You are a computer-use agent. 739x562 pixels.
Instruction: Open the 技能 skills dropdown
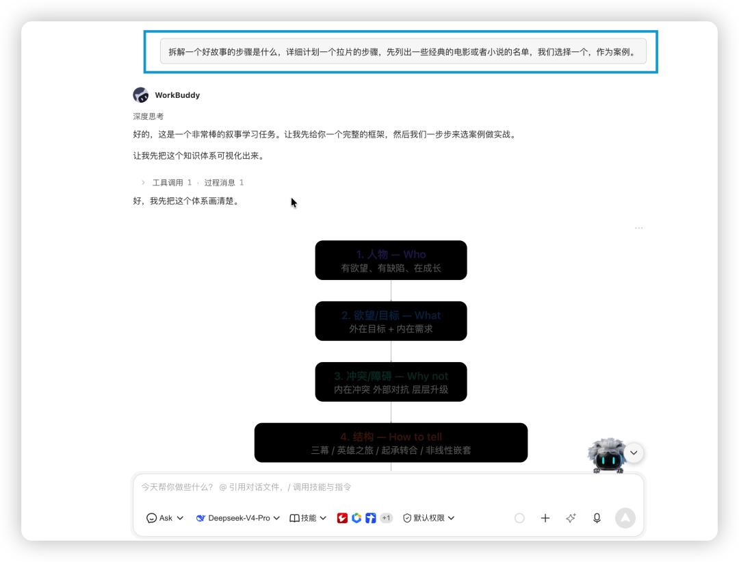point(308,518)
